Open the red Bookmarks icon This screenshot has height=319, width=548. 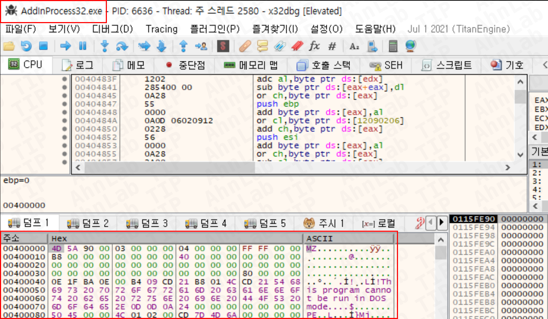298,46
